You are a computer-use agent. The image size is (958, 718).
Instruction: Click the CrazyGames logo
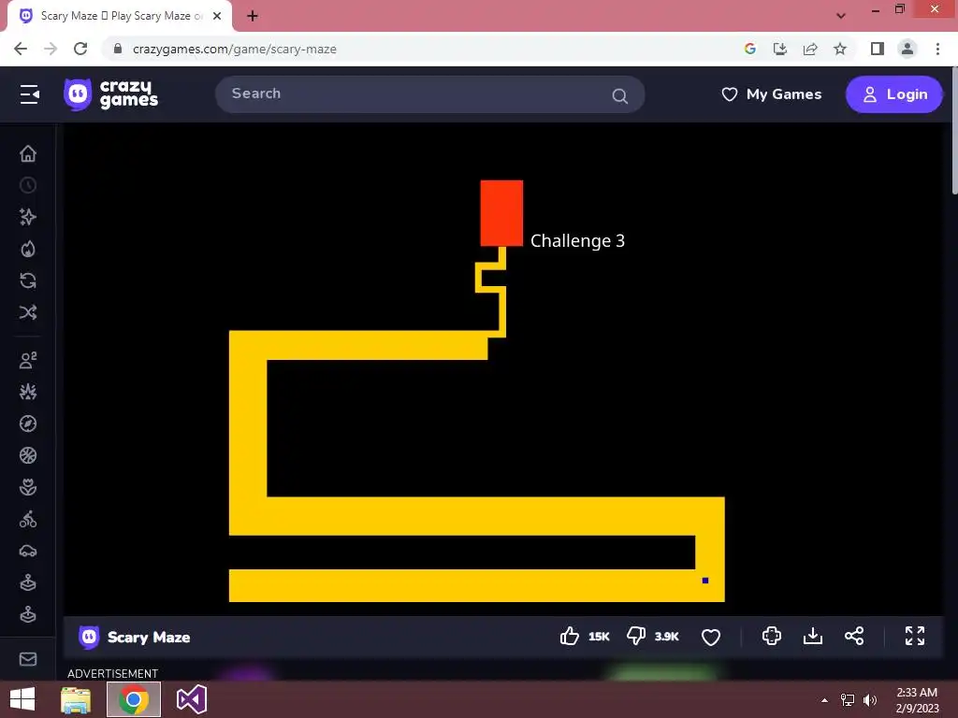point(111,94)
